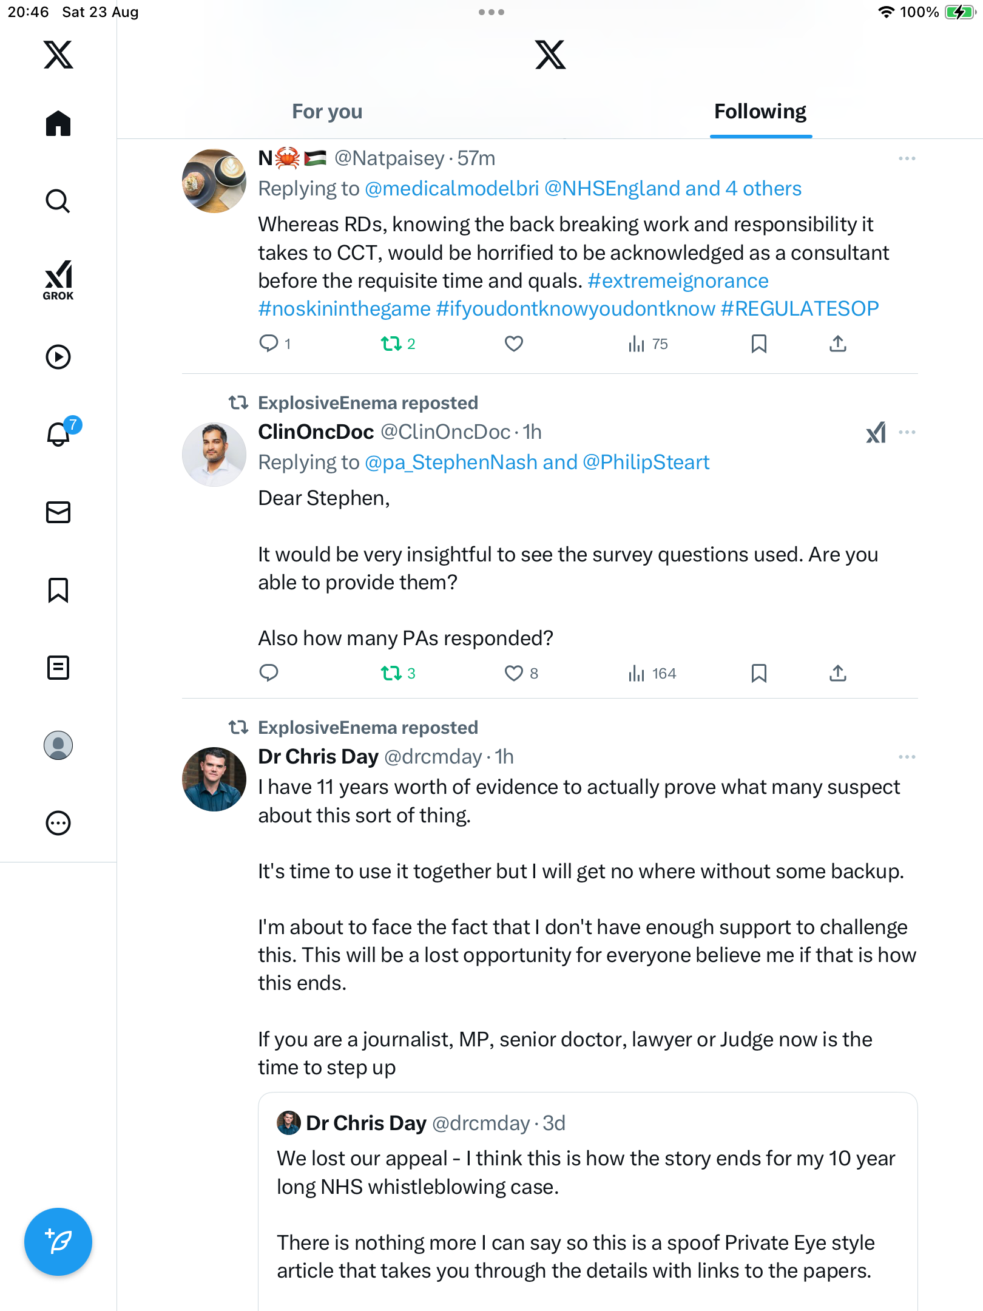Open more options on Dr Chris Day's post

[x=907, y=757]
